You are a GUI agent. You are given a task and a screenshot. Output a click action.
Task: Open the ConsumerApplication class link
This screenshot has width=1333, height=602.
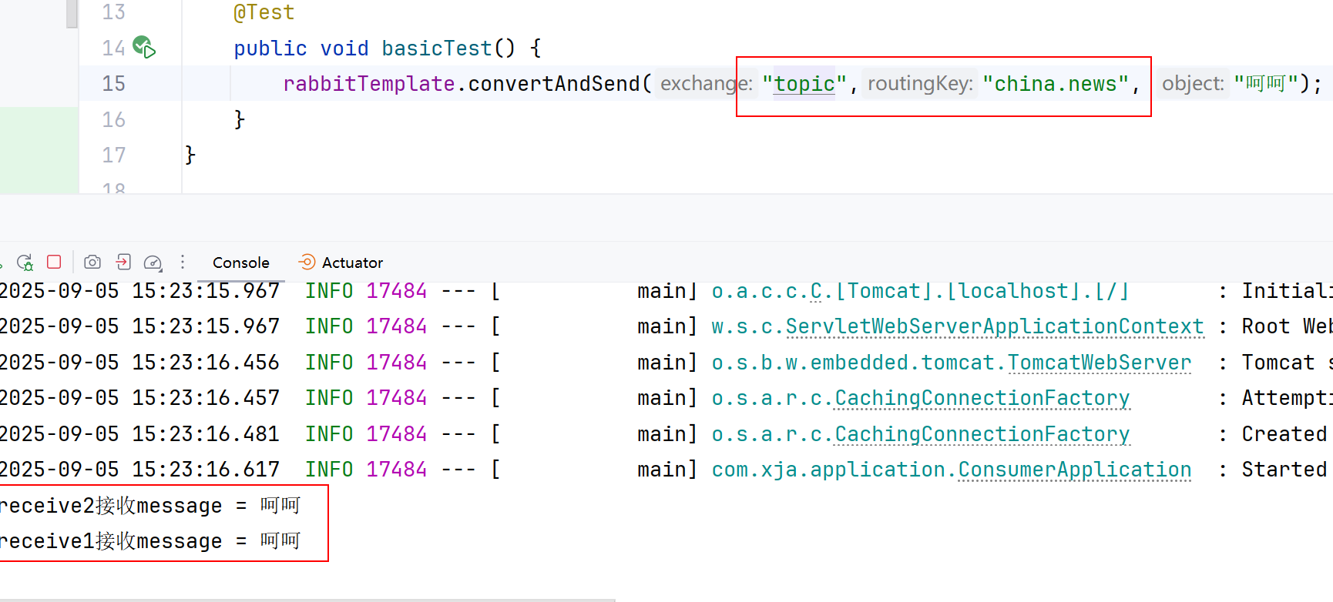tap(1074, 470)
